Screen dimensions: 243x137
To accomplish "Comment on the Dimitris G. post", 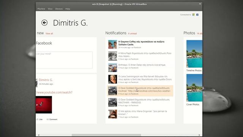I will pos(52,119).
